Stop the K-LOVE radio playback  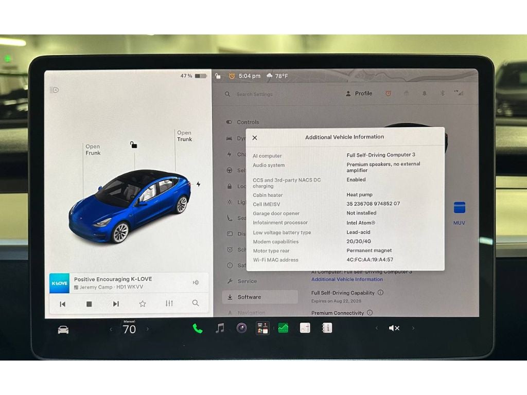(x=89, y=304)
